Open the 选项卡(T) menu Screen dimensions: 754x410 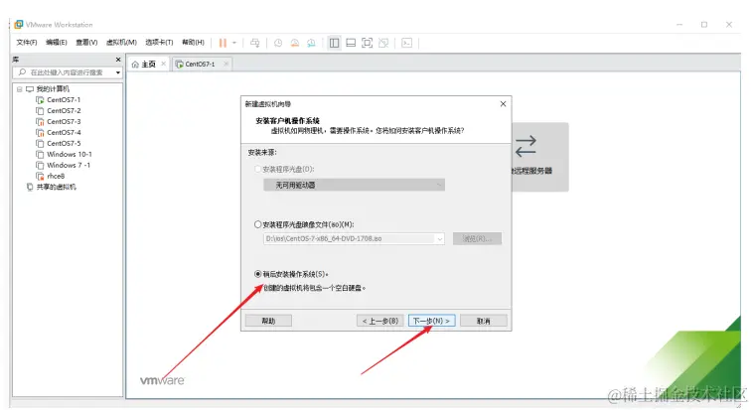[159, 43]
